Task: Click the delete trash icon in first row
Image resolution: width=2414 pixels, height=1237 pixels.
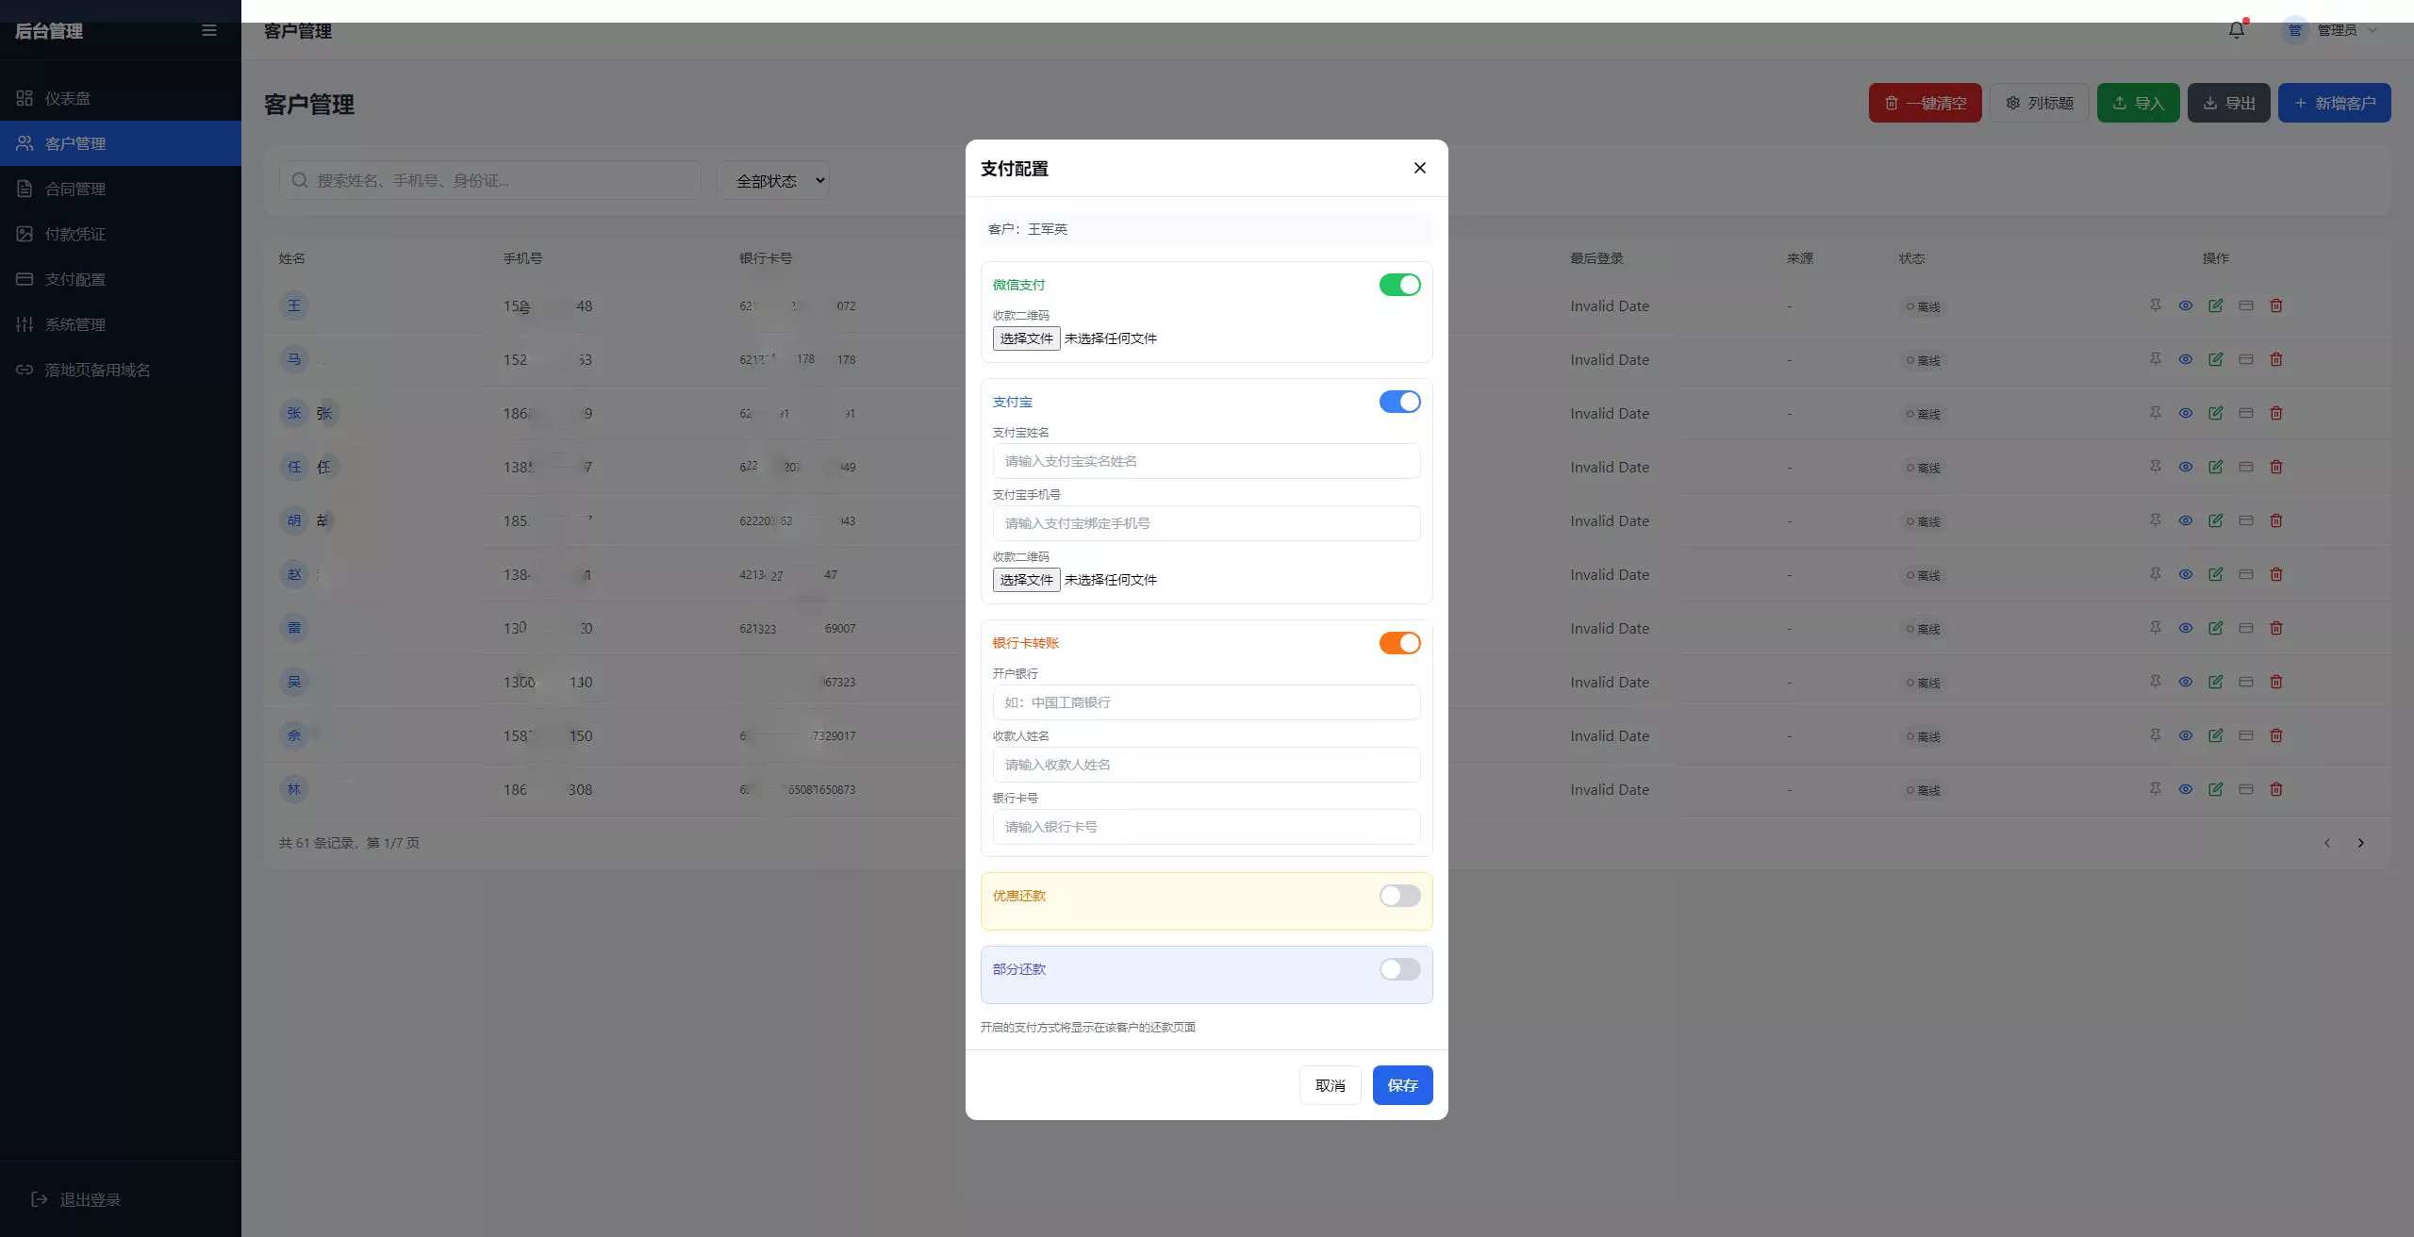Action: coord(2275,305)
